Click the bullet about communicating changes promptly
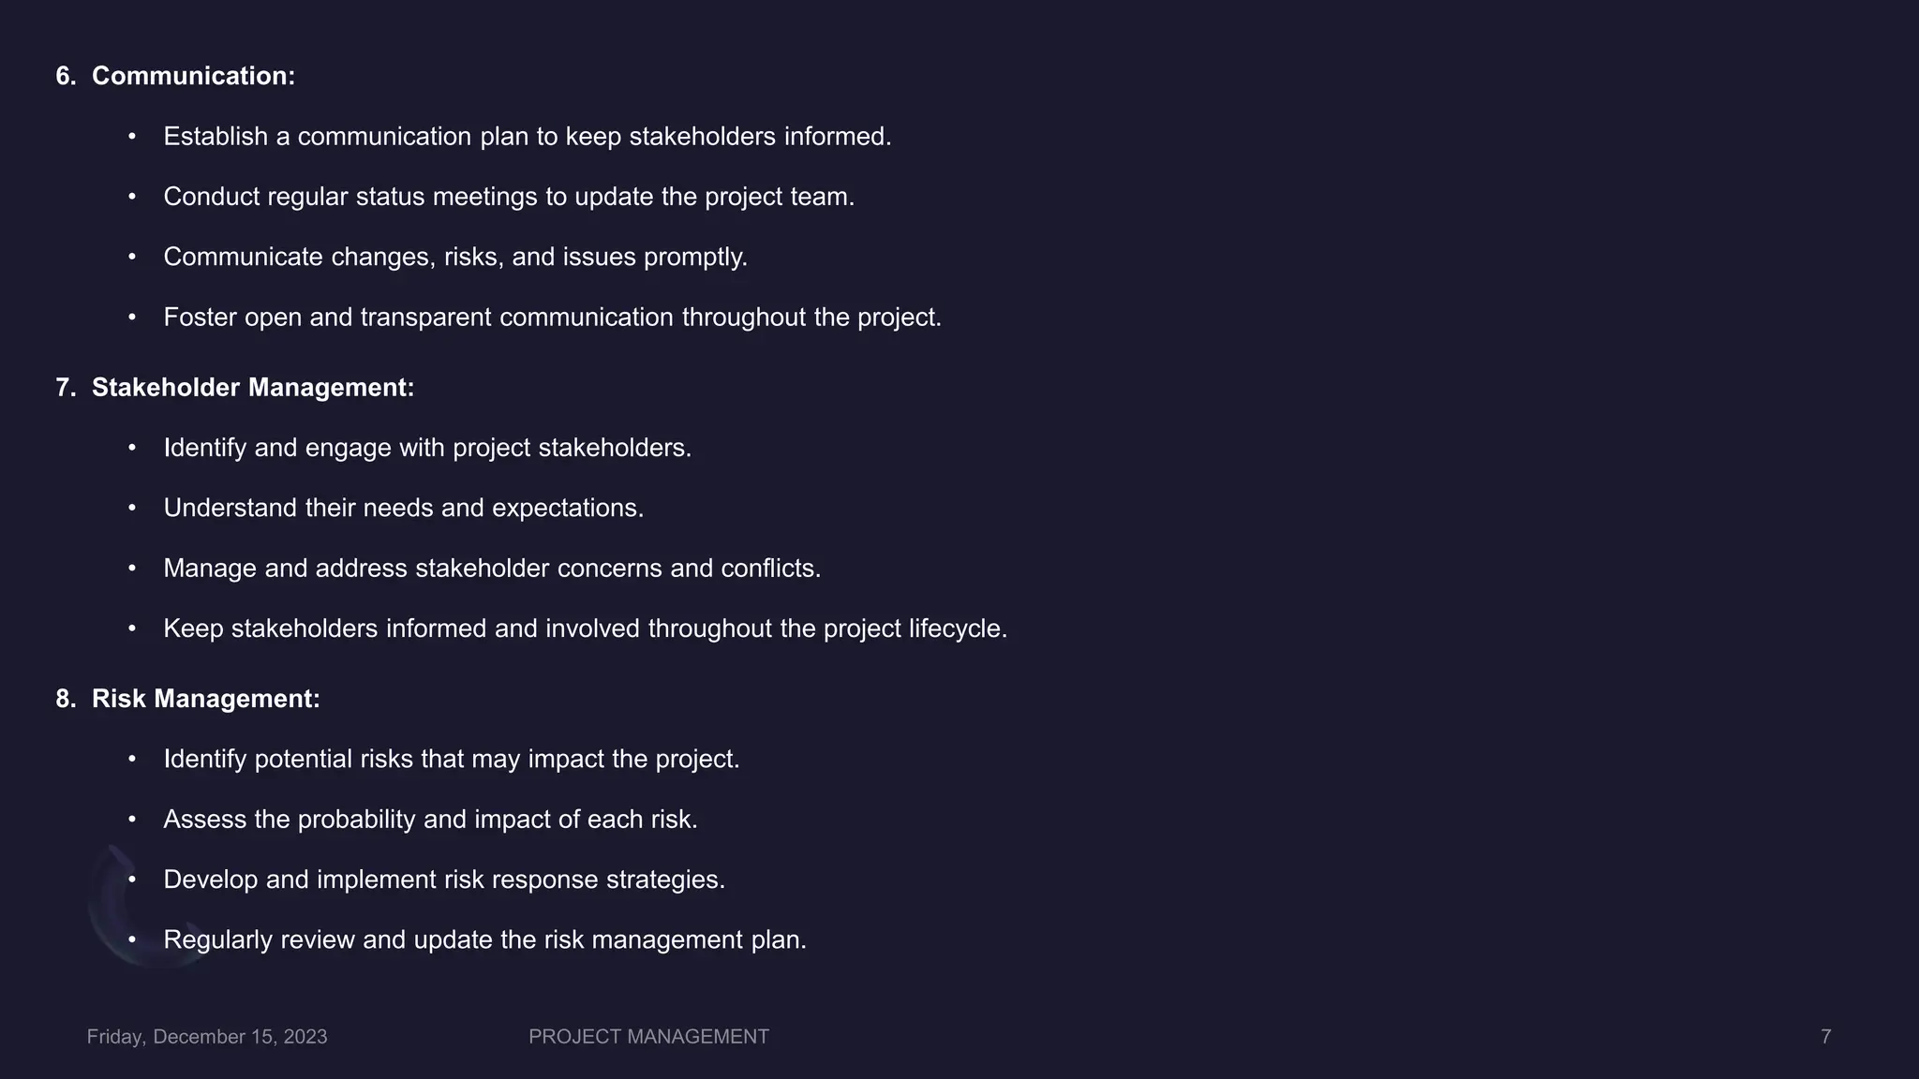 pyautogui.click(x=455, y=257)
